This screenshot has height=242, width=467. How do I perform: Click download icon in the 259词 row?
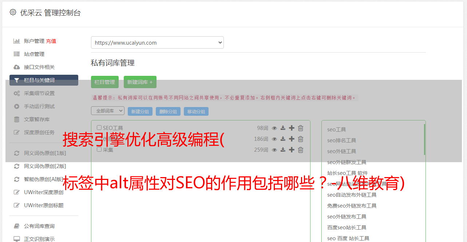[283, 150]
